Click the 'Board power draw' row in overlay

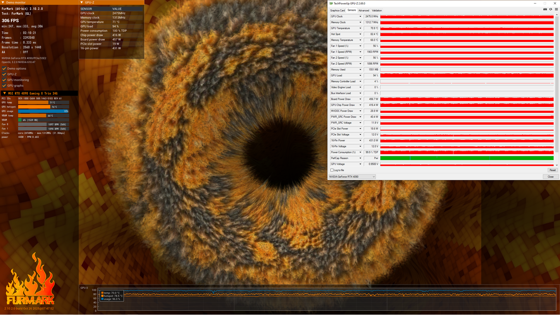(x=111, y=40)
